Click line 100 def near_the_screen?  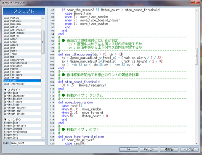click(90, 54)
